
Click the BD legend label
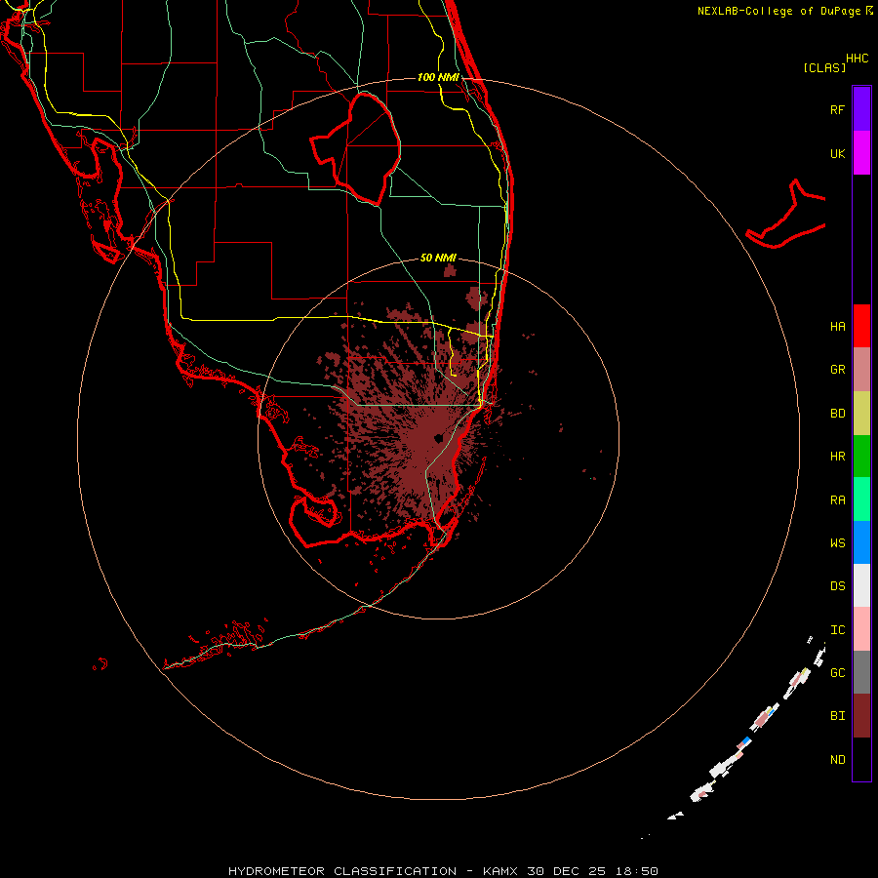coord(837,414)
